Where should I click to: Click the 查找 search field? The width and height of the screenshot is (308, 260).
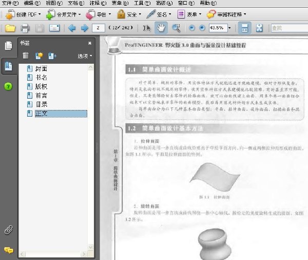(290, 28)
